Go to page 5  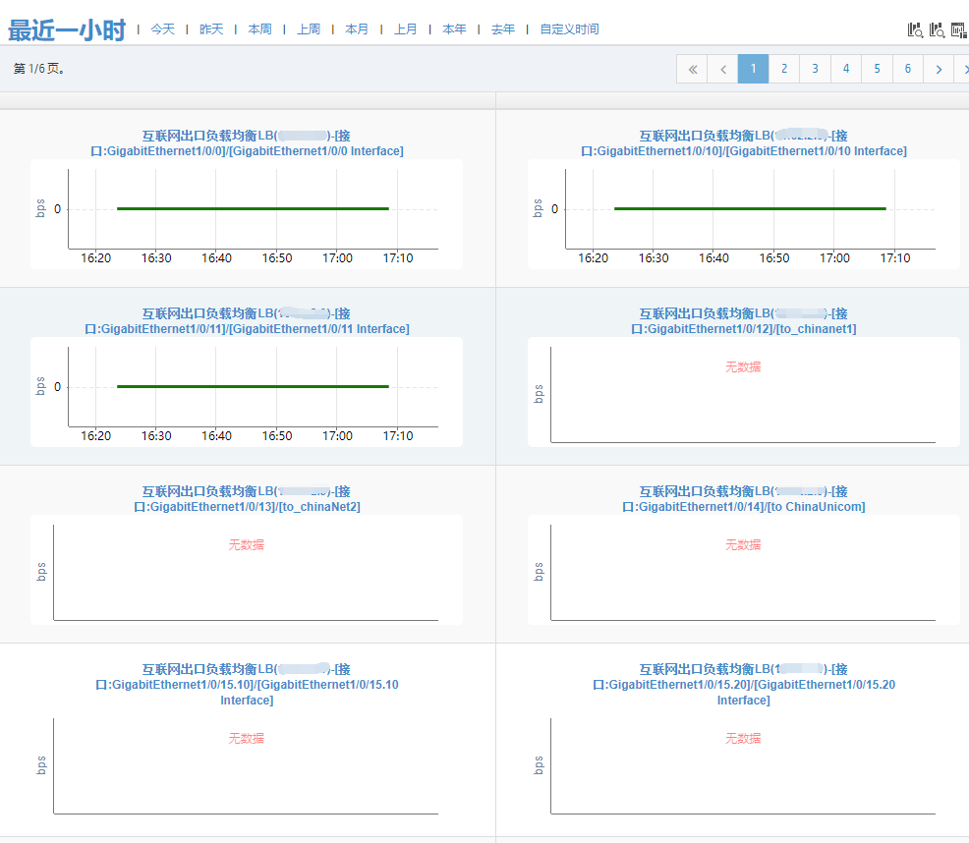point(877,69)
